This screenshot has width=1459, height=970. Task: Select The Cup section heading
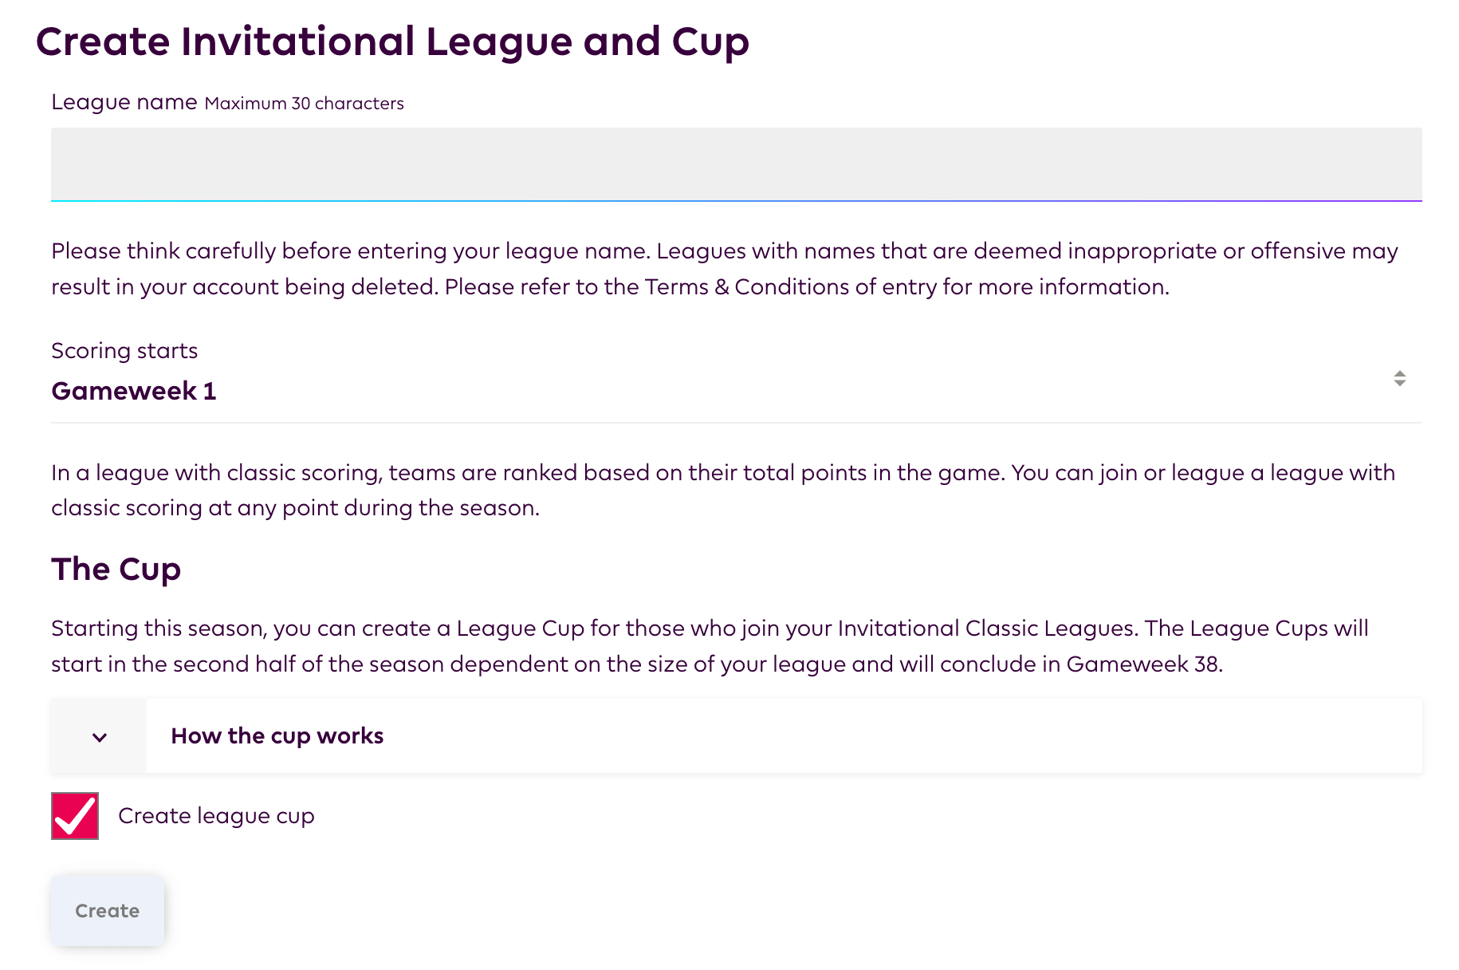click(x=116, y=570)
